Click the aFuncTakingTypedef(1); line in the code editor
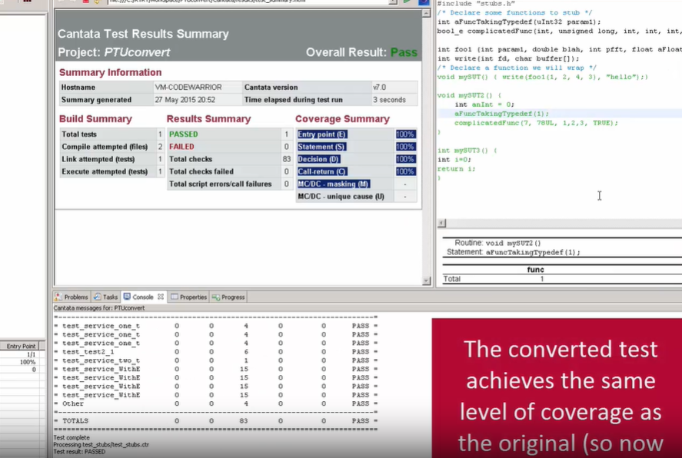 501,114
